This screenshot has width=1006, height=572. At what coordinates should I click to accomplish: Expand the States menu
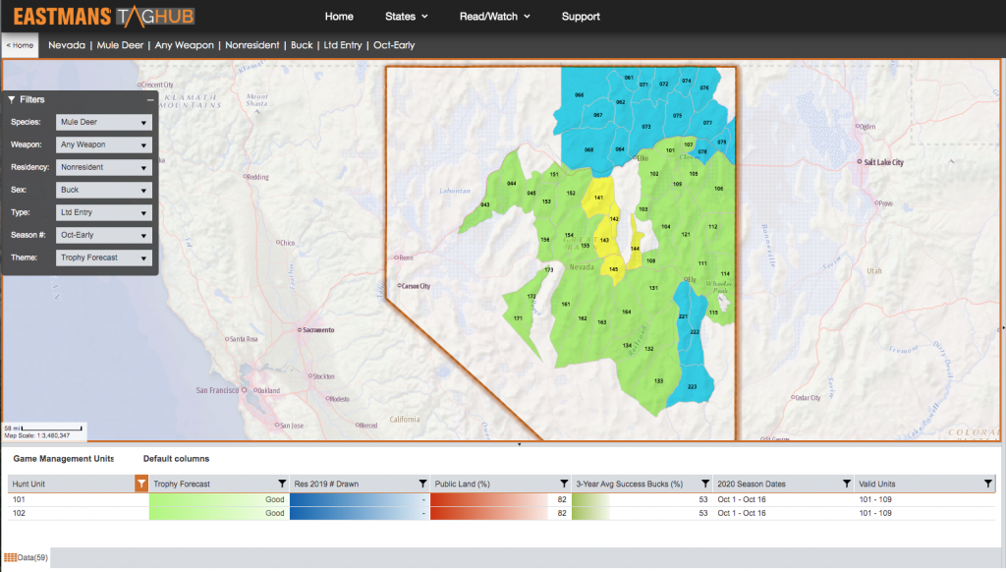coord(406,16)
